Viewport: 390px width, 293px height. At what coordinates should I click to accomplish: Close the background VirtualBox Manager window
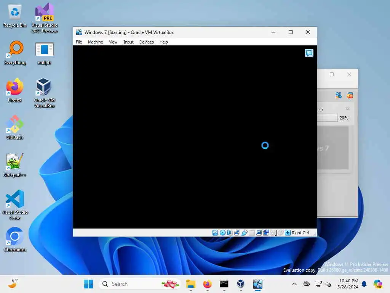[349, 74]
